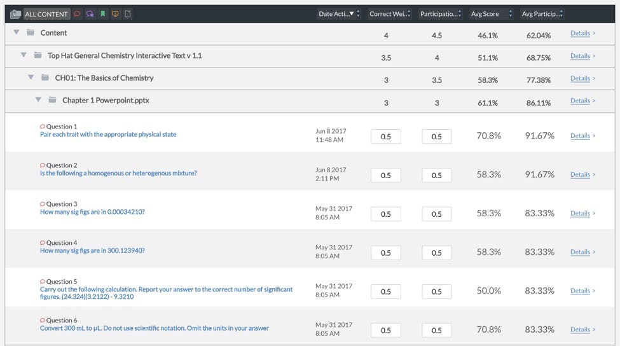Click the folder stack icon beside All Content
Image resolution: width=620 pixels, height=346 pixels.
pyautogui.click(x=16, y=14)
